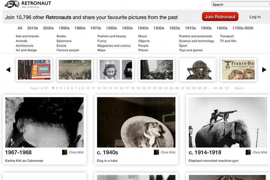Image resolution: width=270 pixels, height=180 pixels.
Task: Jump to page 72 of results
Action: point(226,88)
